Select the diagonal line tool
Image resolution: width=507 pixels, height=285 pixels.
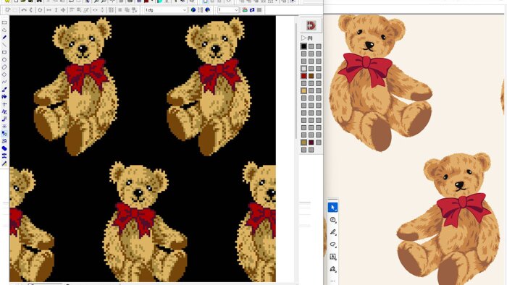point(4,45)
